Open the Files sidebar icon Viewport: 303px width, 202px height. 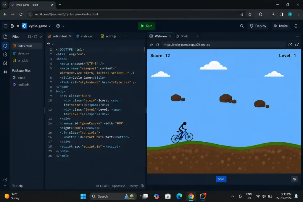pyautogui.click(x=5, y=36)
